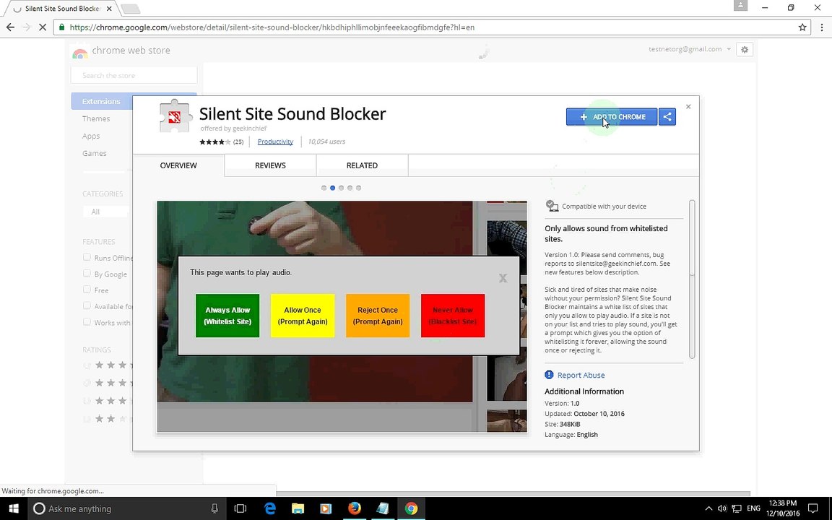The image size is (832, 520).
Task: Open the Windows Start menu
Action: [x=13, y=508]
